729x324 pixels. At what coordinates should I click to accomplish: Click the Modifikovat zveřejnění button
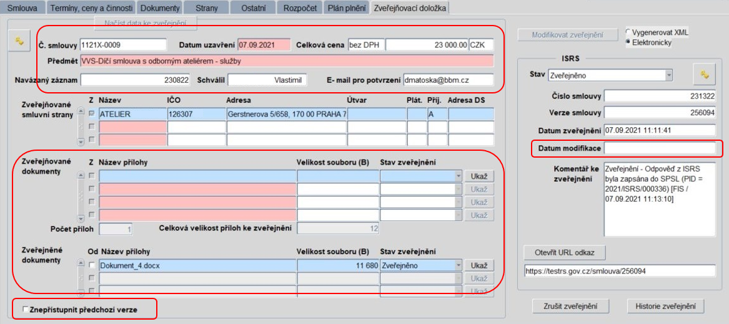pyautogui.click(x=567, y=35)
